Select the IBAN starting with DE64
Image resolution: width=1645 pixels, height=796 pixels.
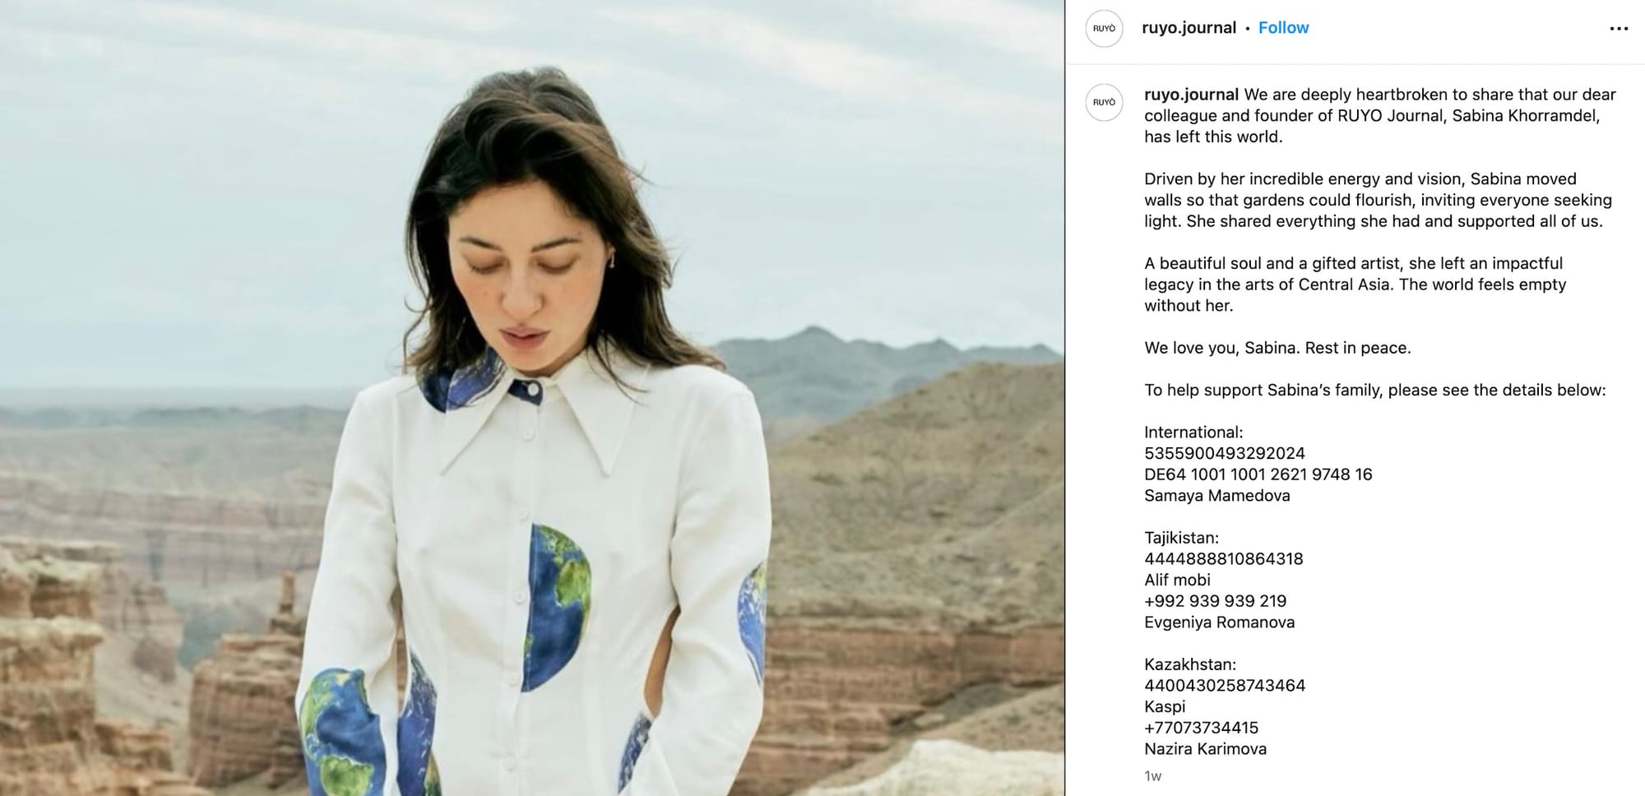tap(1258, 474)
